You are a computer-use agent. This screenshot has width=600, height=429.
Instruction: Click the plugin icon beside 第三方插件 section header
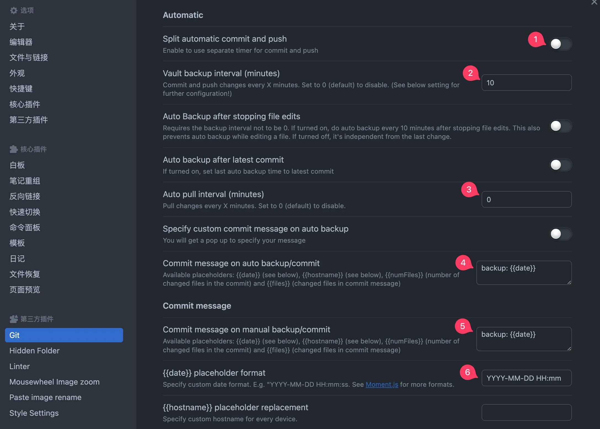click(x=14, y=319)
